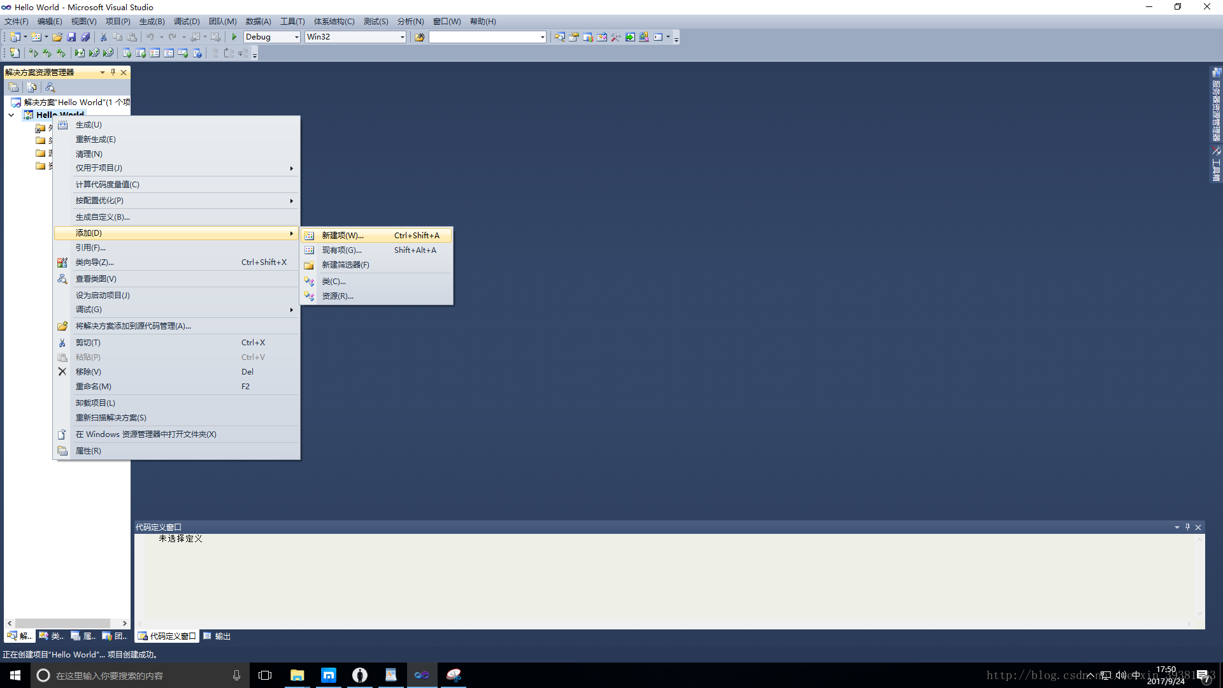This screenshot has height=688, width=1223.
Task: Click the Redo arrow icon
Action: click(x=172, y=37)
